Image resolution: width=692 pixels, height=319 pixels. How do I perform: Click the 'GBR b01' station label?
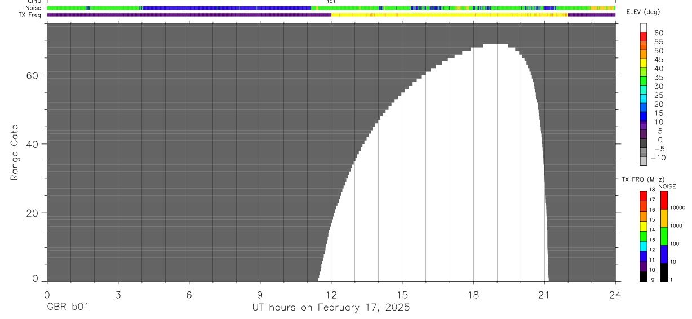click(x=67, y=308)
